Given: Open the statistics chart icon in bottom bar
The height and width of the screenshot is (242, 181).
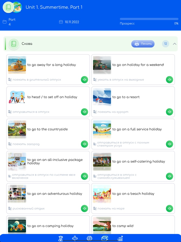Looking at the screenshot, I should coord(120,238).
